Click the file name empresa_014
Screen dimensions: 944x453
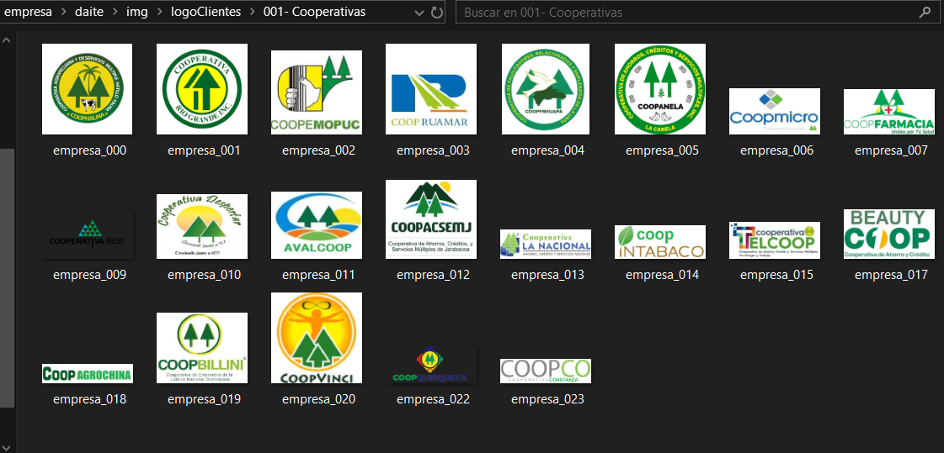662,275
